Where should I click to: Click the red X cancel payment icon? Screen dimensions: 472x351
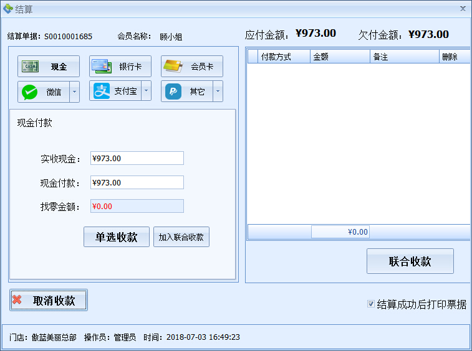tap(17, 300)
